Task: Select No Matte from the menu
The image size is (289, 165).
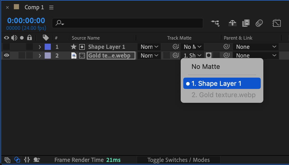Action: tap(206, 67)
